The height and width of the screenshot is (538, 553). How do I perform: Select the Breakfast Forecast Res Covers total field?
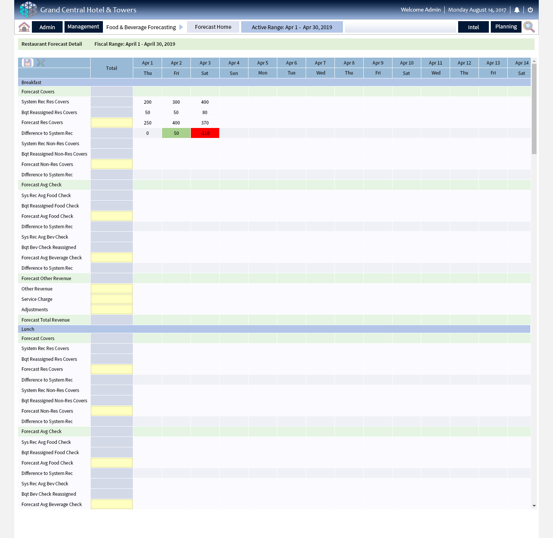pos(112,123)
